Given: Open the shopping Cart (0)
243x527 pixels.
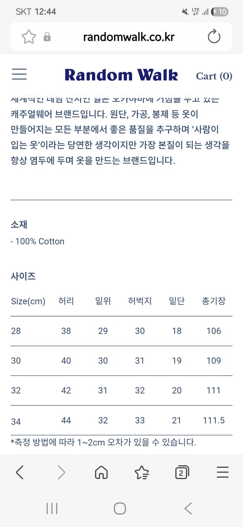Looking at the screenshot, I should (214, 76).
